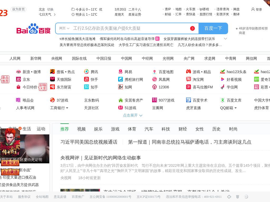Click the 百度一下 search button
Screen dimensions: 270x202
[213, 28]
